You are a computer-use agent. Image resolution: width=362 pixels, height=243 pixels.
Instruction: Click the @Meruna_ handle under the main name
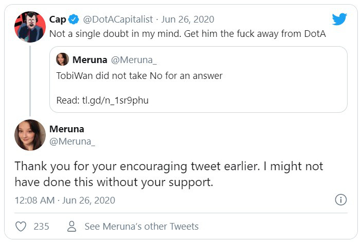[73, 141]
